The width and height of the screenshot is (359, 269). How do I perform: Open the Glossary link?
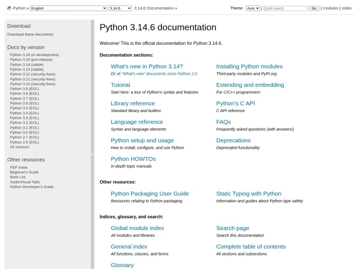[122, 265]
